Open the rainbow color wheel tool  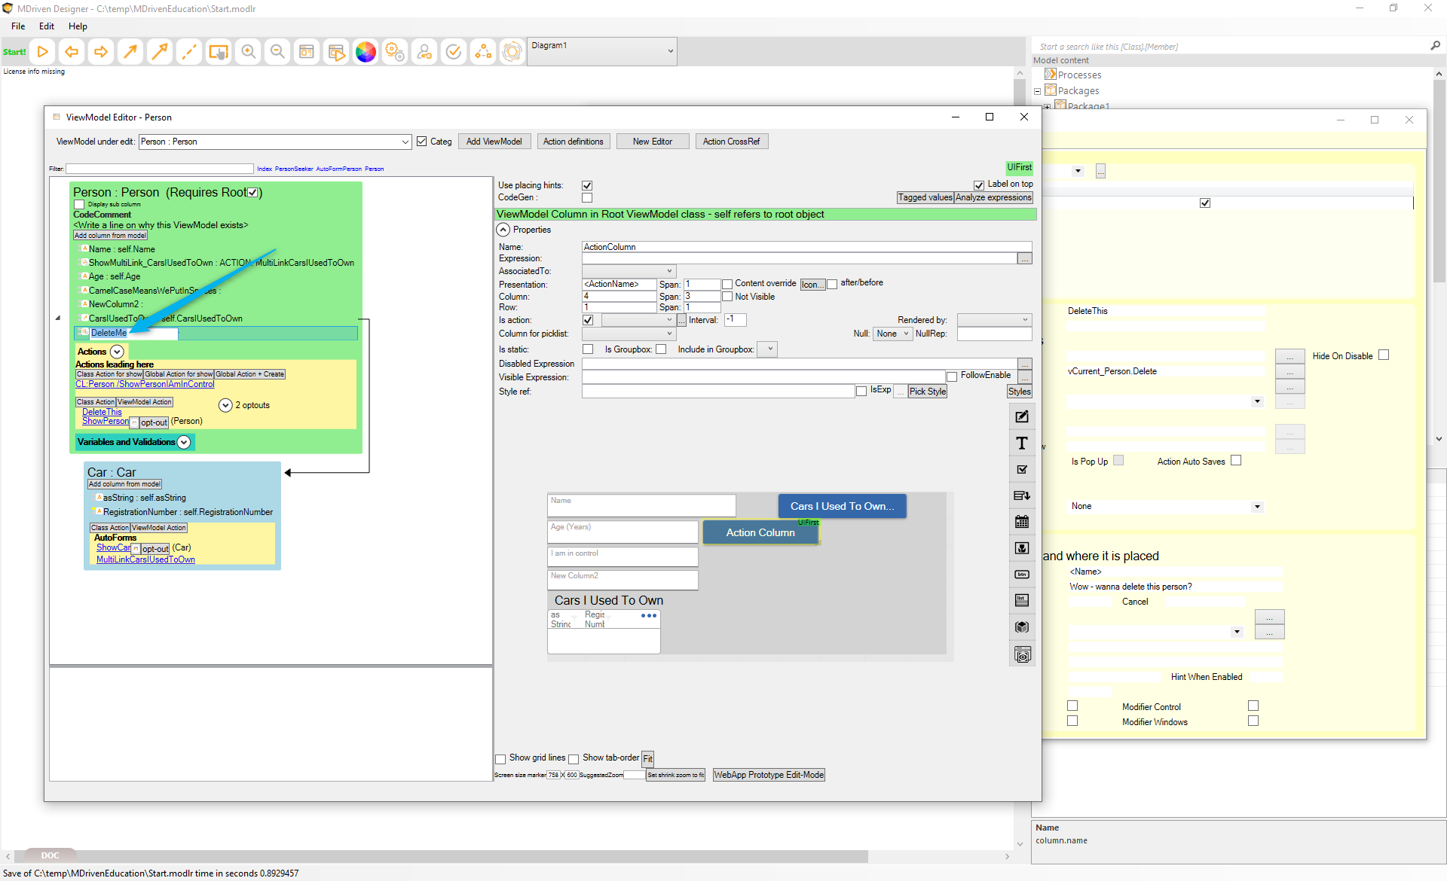(x=366, y=52)
